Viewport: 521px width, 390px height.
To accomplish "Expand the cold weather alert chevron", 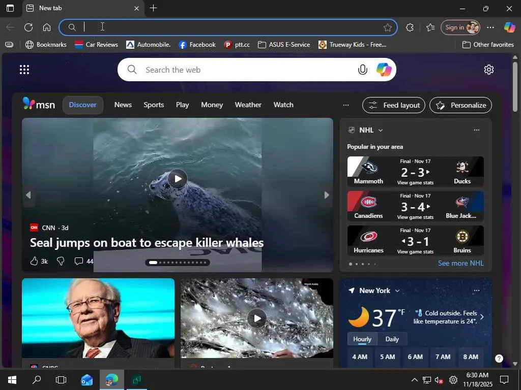I will (x=482, y=317).
